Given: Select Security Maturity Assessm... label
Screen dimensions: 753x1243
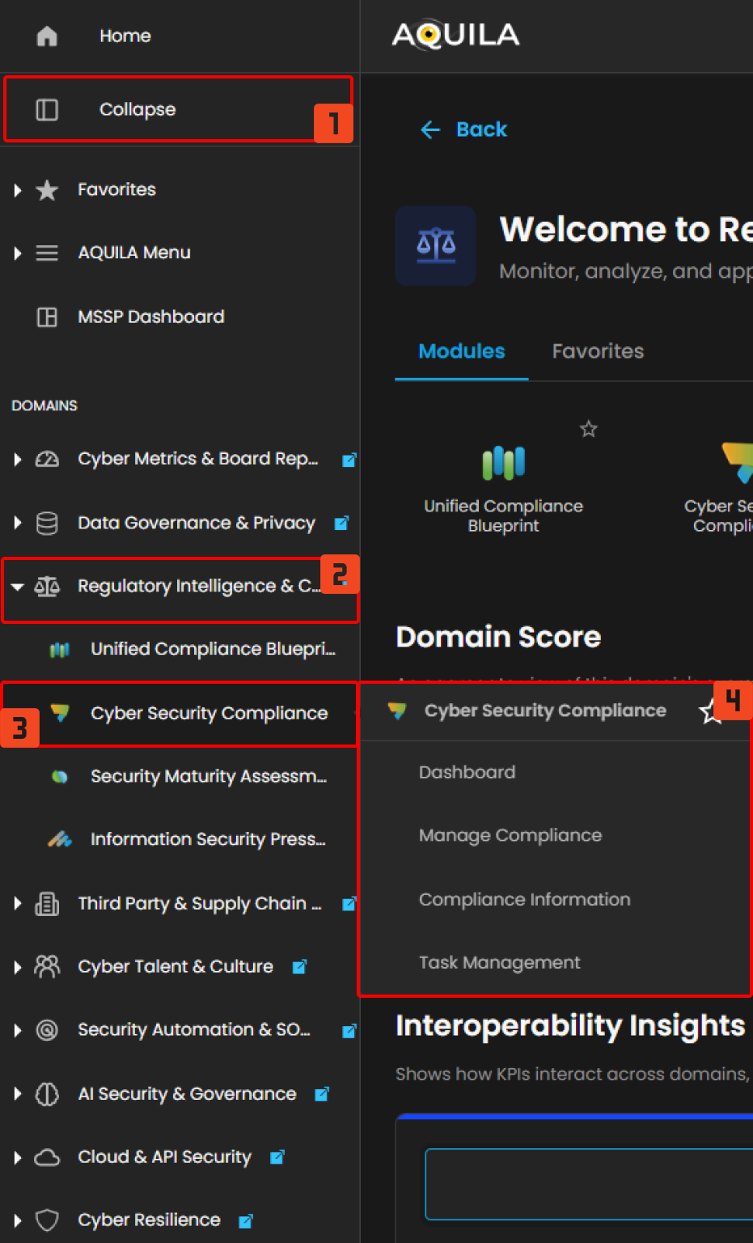Looking at the screenshot, I should pos(209,776).
